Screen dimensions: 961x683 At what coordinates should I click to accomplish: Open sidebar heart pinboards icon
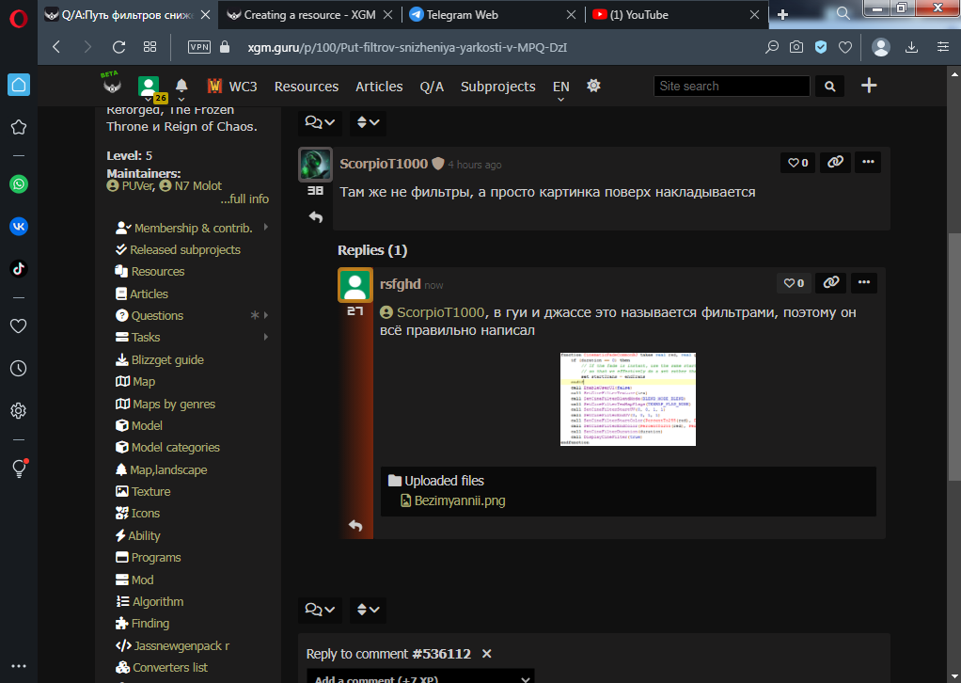(19, 326)
